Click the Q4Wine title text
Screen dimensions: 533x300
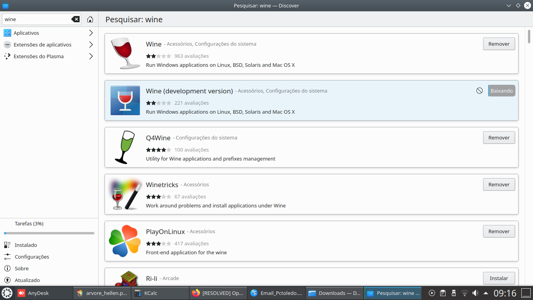[158, 138]
